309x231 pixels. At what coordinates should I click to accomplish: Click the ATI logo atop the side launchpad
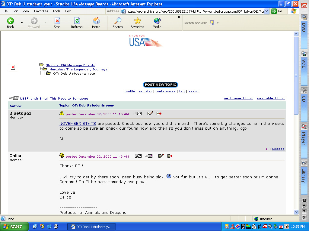[x=304, y=6]
